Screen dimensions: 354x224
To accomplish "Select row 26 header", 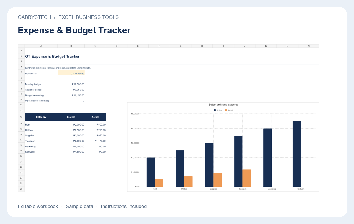I will [x=21, y=189].
